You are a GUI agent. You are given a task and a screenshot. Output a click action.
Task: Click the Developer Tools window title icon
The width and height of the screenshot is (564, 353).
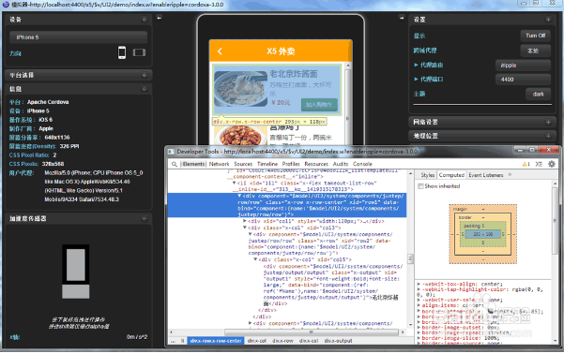pos(171,152)
